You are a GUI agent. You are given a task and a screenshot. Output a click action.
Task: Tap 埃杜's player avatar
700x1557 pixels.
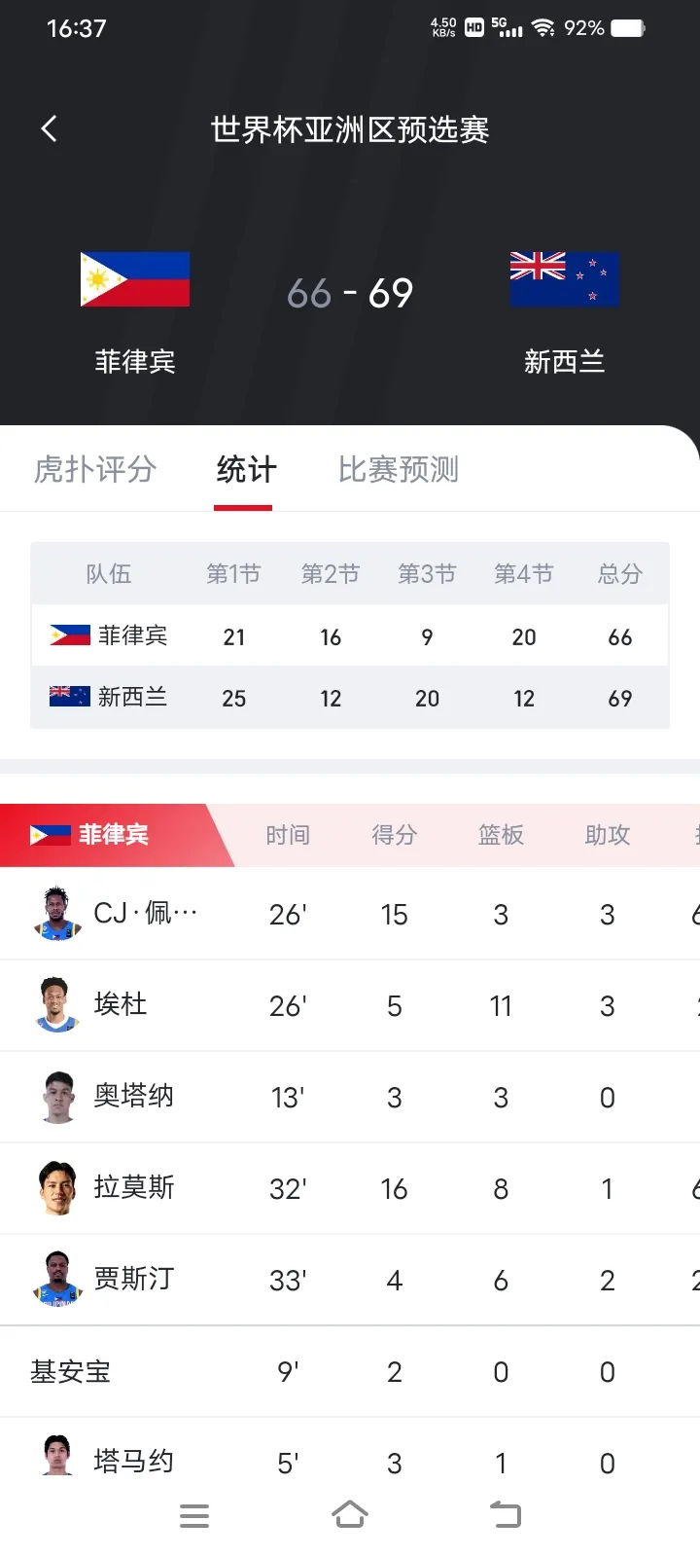click(57, 1005)
